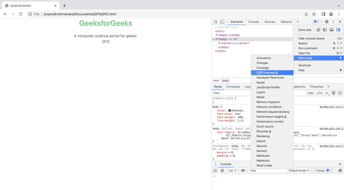Viewport: 344px width, 190px height.
Task: Clear console icon
Action: coord(222,170)
